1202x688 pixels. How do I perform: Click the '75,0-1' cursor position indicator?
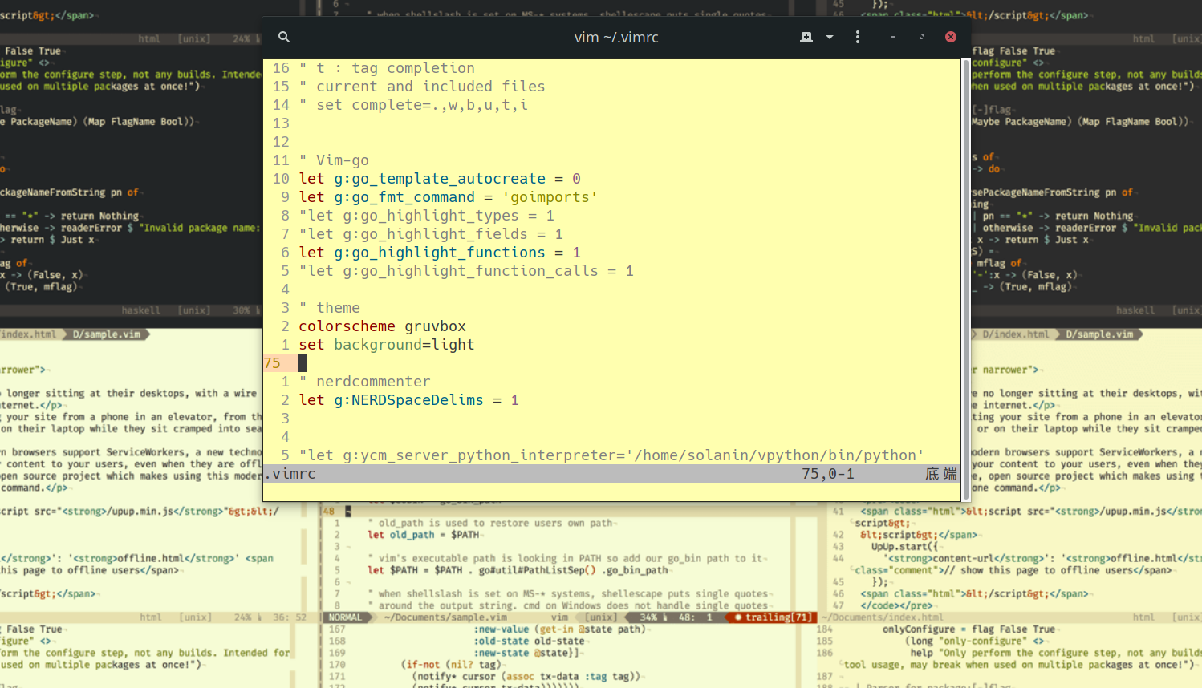[x=828, y=474]
